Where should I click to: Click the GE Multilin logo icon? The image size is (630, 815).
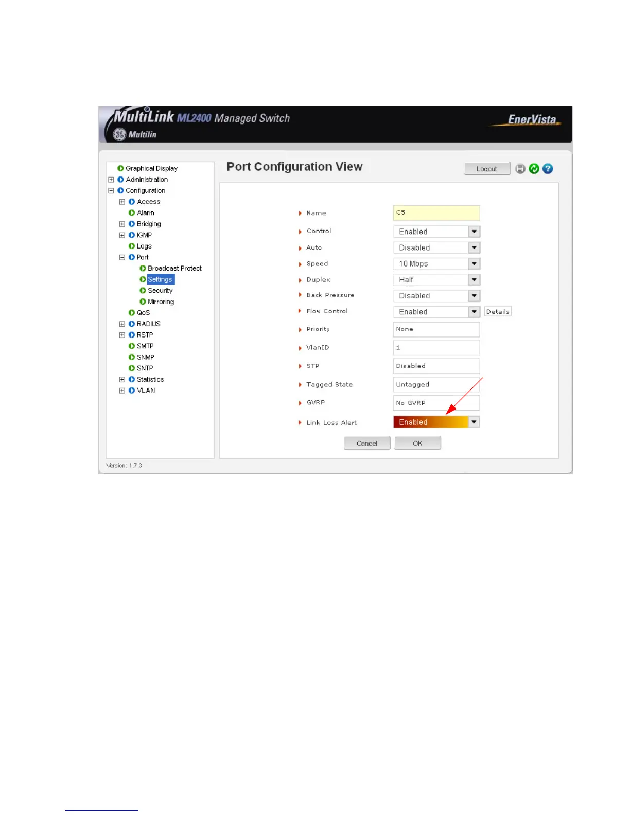point(119,135)
